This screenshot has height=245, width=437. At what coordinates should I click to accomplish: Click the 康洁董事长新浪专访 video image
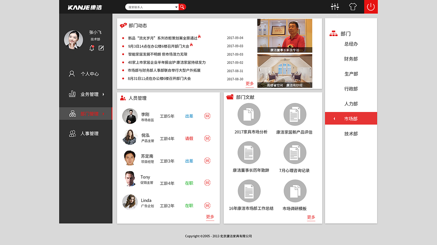click(284, 36)
